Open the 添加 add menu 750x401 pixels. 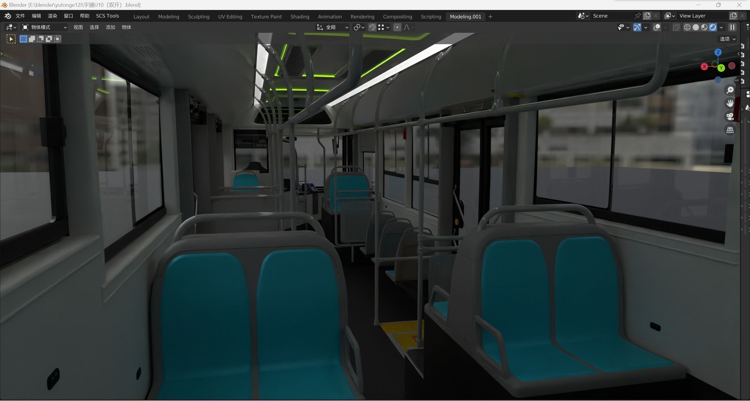pos(110,28)
